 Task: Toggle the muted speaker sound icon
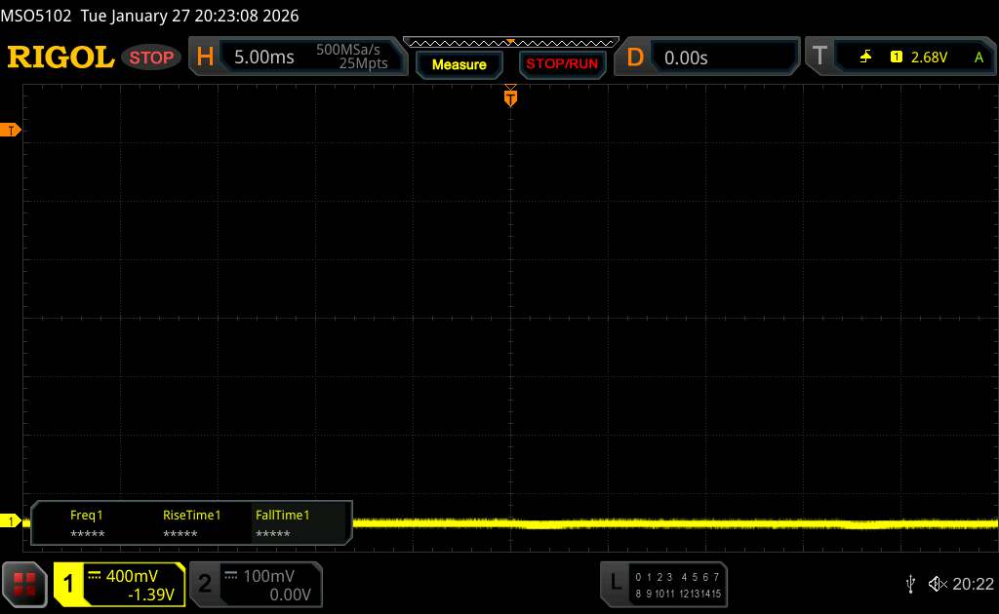click(x=937, y=583)
